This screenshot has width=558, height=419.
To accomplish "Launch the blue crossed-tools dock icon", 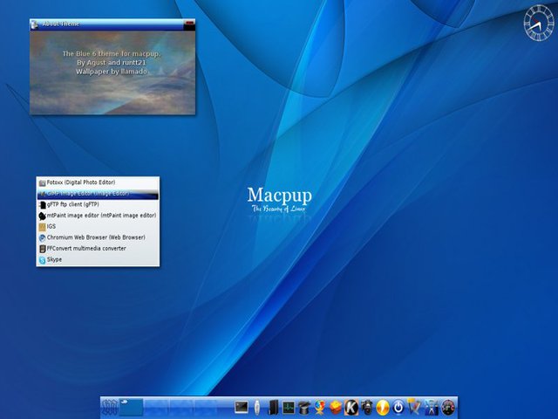I will (432, 408).
